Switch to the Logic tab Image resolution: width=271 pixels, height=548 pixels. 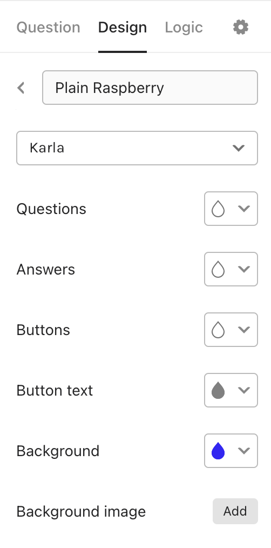click(x=184, y=27)
